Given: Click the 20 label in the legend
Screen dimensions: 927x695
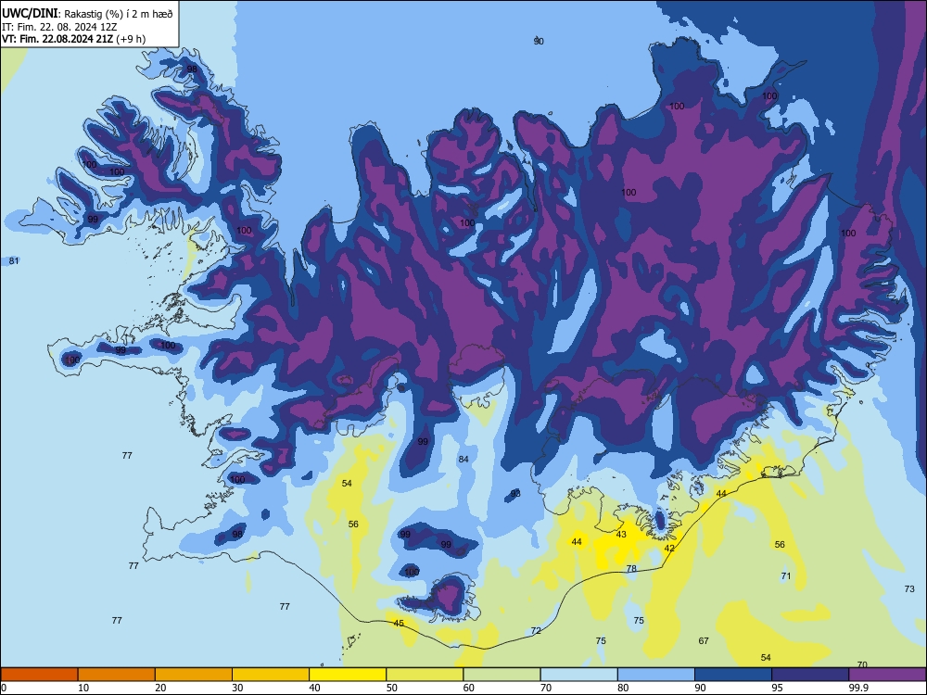Looking at the screenshot, I should click(160, 688).
